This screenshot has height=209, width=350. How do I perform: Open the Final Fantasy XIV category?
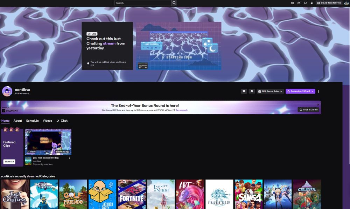[x=219, y=194]
